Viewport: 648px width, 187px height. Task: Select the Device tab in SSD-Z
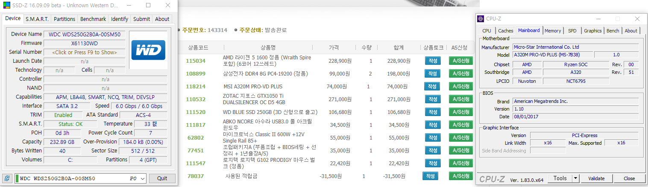pyautogui.click(x=13, y=18)
